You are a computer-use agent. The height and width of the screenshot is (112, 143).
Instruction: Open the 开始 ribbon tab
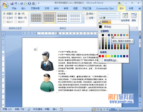[x=14, y=8]
